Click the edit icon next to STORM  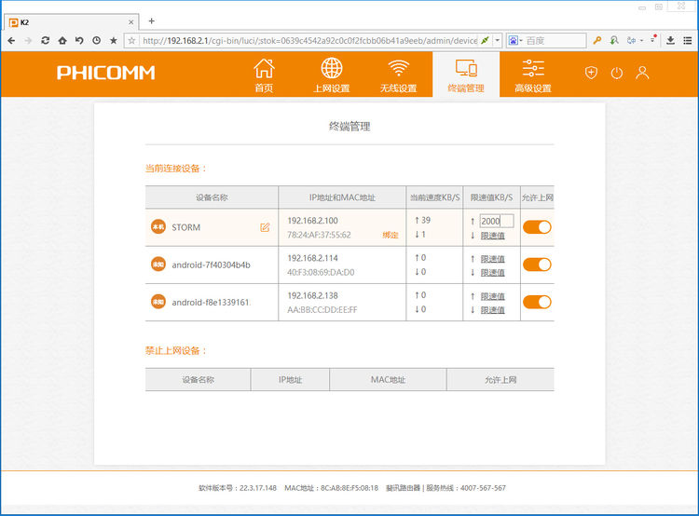(x=265, y=227)
